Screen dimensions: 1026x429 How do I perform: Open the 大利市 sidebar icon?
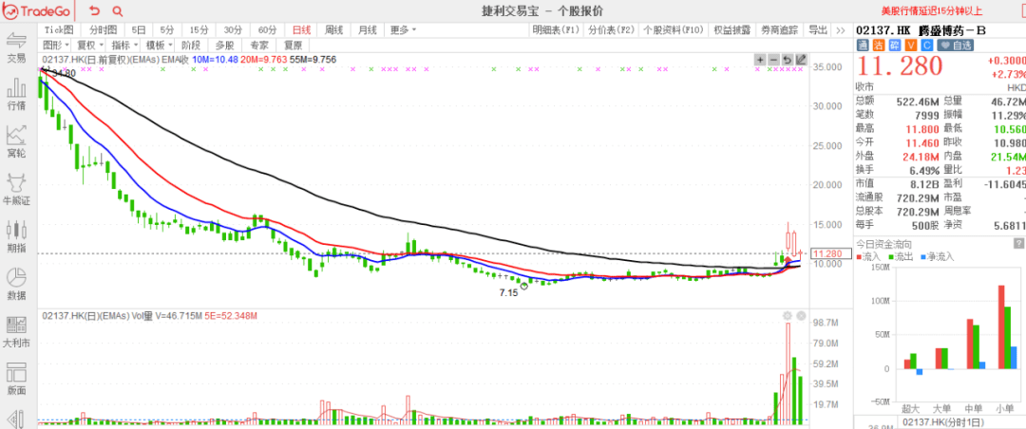pyautogui.click(x=16, y=331)
